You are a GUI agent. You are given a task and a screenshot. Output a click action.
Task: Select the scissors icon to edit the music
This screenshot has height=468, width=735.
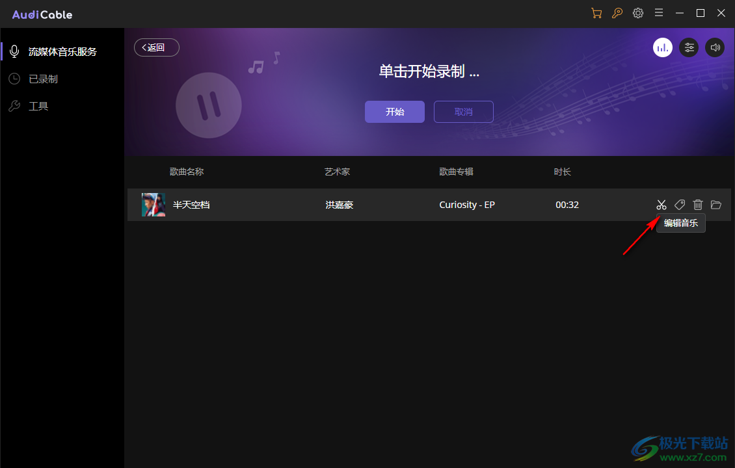coord(661,204)
